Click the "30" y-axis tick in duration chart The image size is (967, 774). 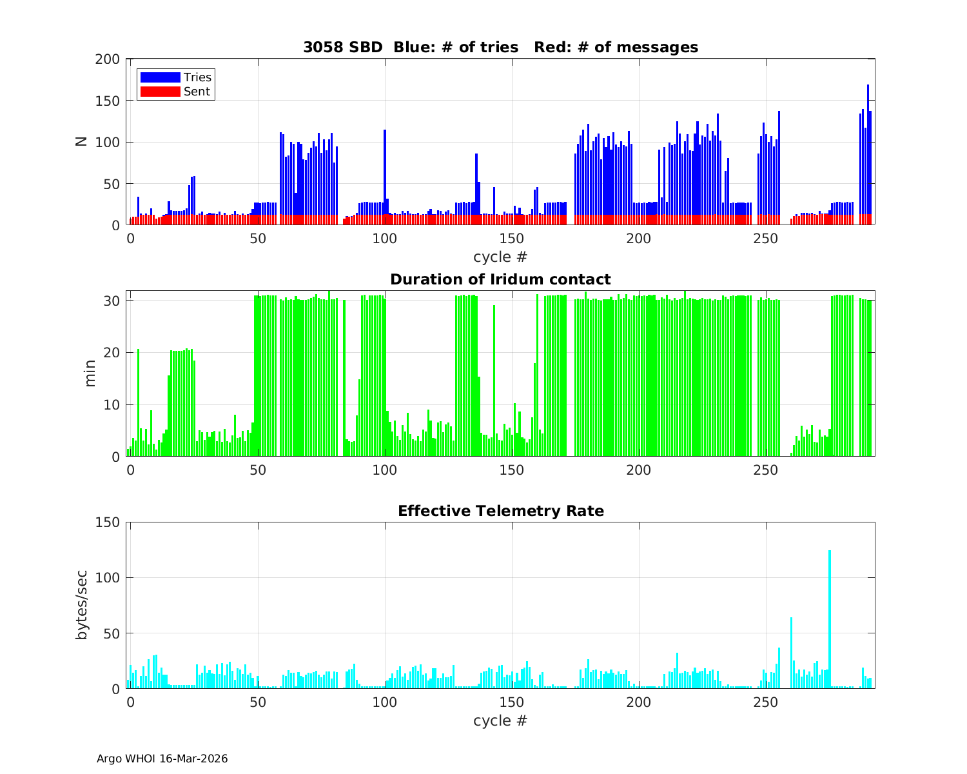112,301
